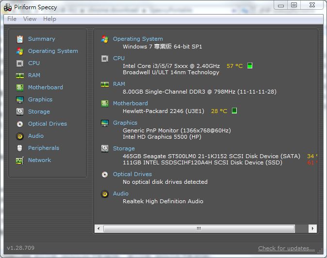Click the Windows flag icon in summary pane

tap(105, 39)
